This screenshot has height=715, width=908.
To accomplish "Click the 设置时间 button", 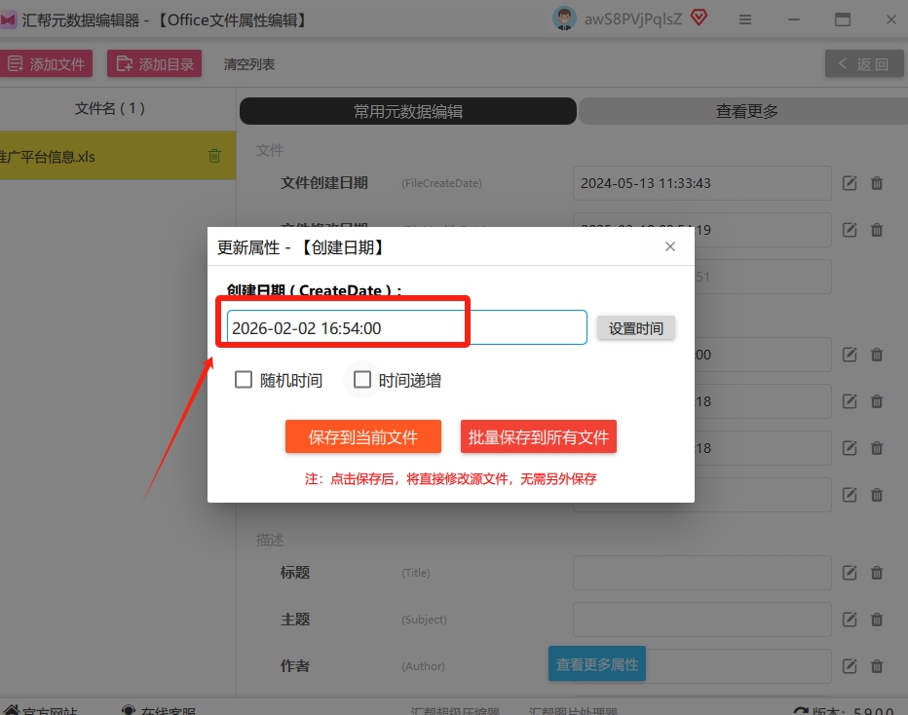I will 636,328.
